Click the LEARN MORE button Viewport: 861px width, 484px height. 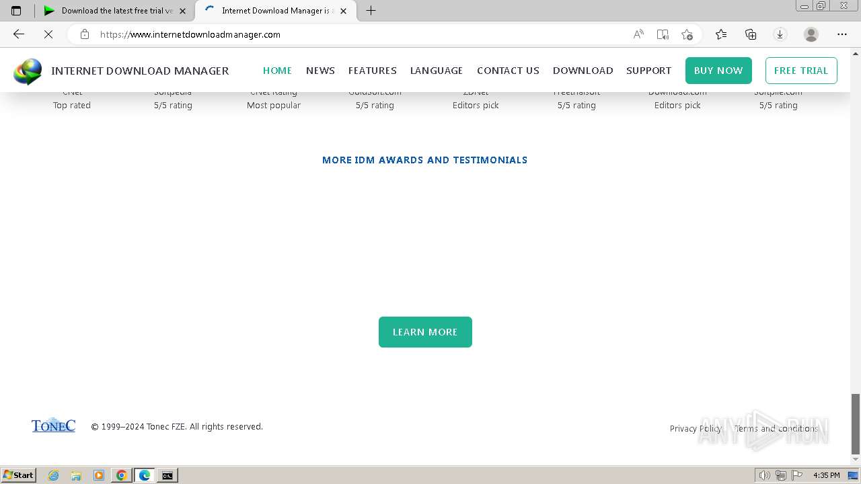click(425, 332)
